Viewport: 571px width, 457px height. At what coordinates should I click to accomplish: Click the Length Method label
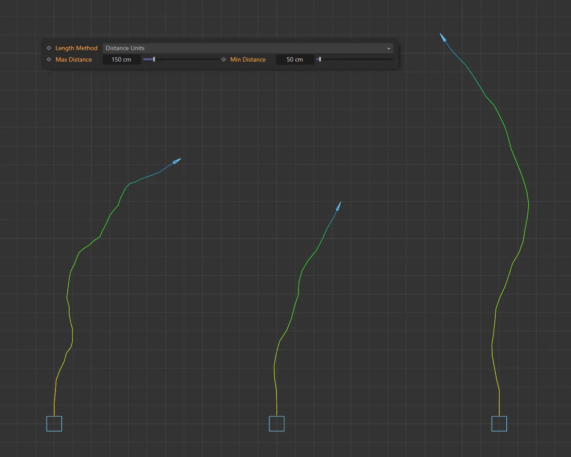tap(77, 48)
